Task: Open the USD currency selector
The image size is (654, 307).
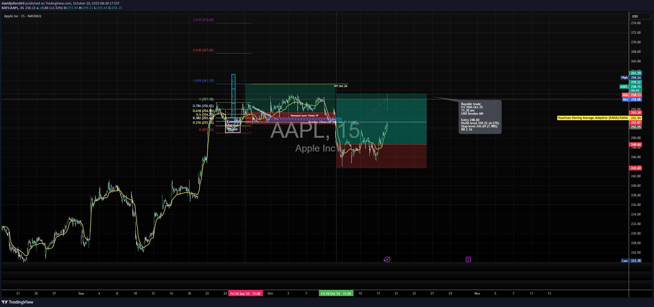Action: pyautogui.click(x=640, y=16)
